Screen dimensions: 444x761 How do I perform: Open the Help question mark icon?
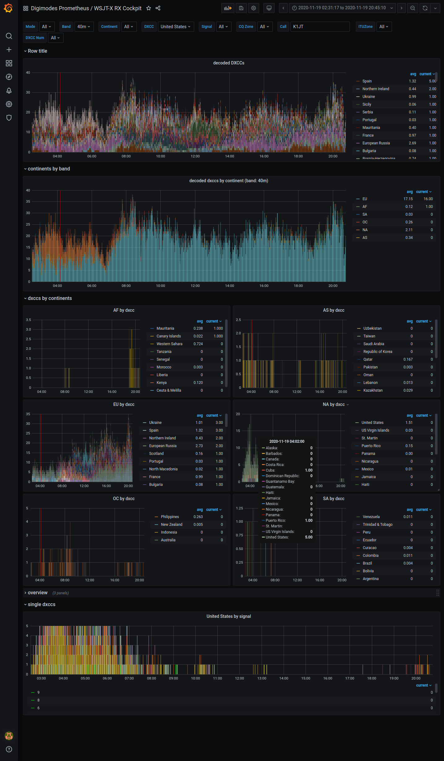[9, 749]
